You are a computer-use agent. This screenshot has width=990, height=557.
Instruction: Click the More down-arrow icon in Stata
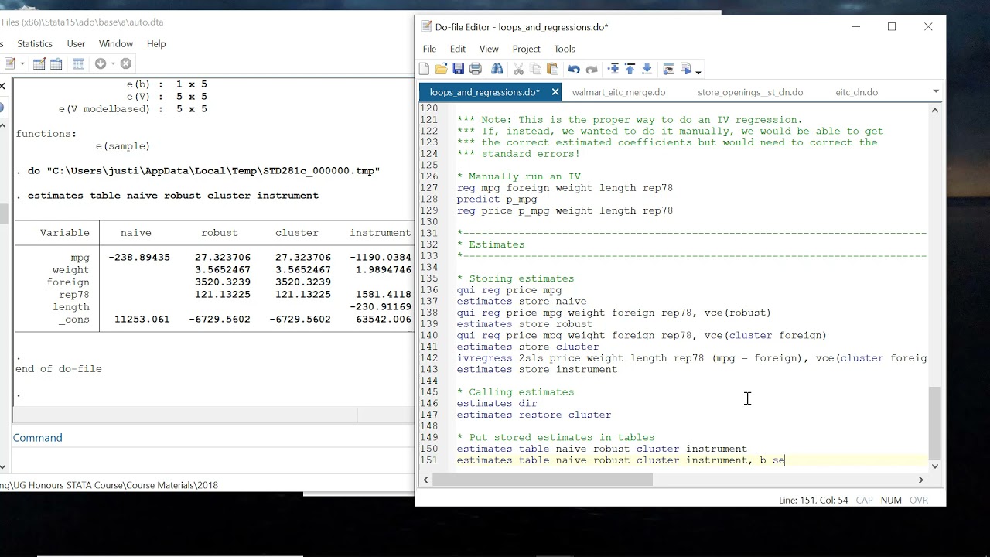(x=101, y=63)
